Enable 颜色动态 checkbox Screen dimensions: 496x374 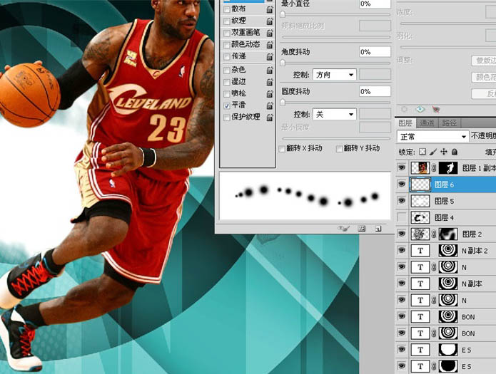click(226, 45)
